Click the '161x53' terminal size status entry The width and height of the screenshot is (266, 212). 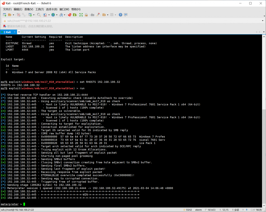[211, 210]
